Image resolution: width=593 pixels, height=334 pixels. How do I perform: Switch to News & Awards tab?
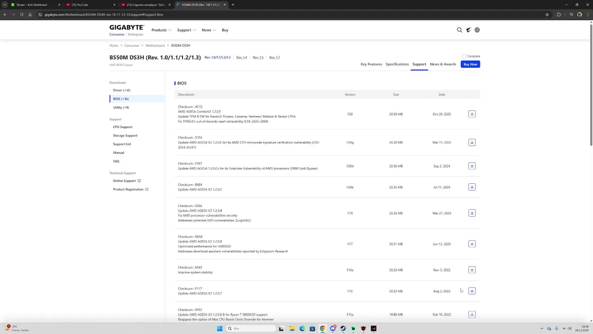coord(443,64)
